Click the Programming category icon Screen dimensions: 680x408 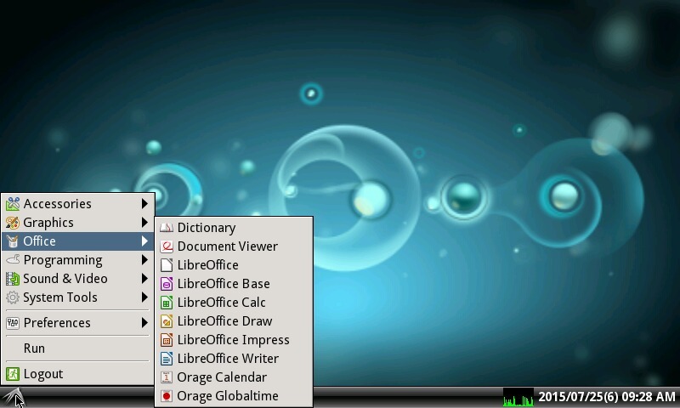(x=13, y=260)
